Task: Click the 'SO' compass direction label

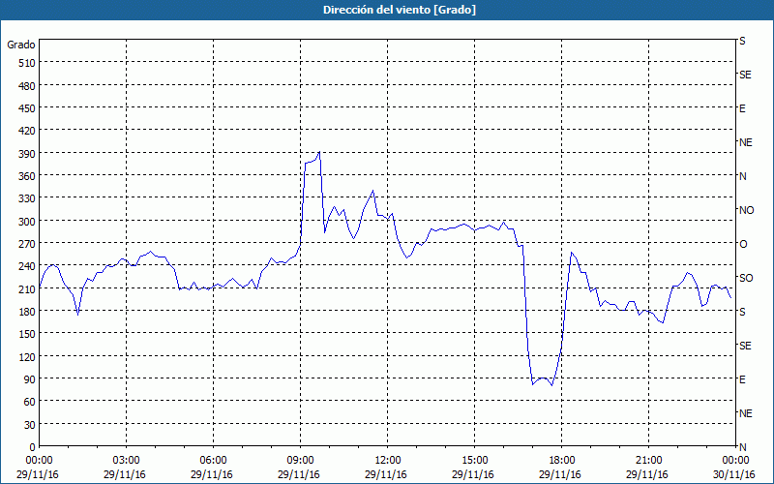Action: coord(746,278)
